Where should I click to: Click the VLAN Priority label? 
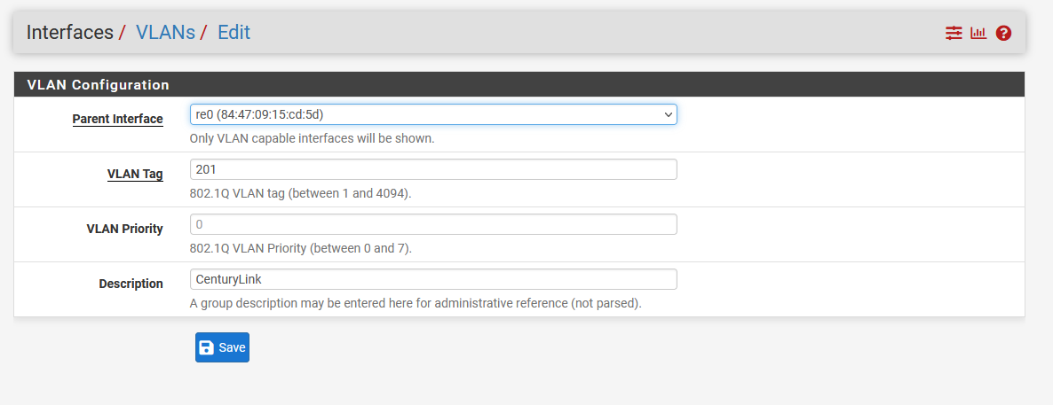125,229
